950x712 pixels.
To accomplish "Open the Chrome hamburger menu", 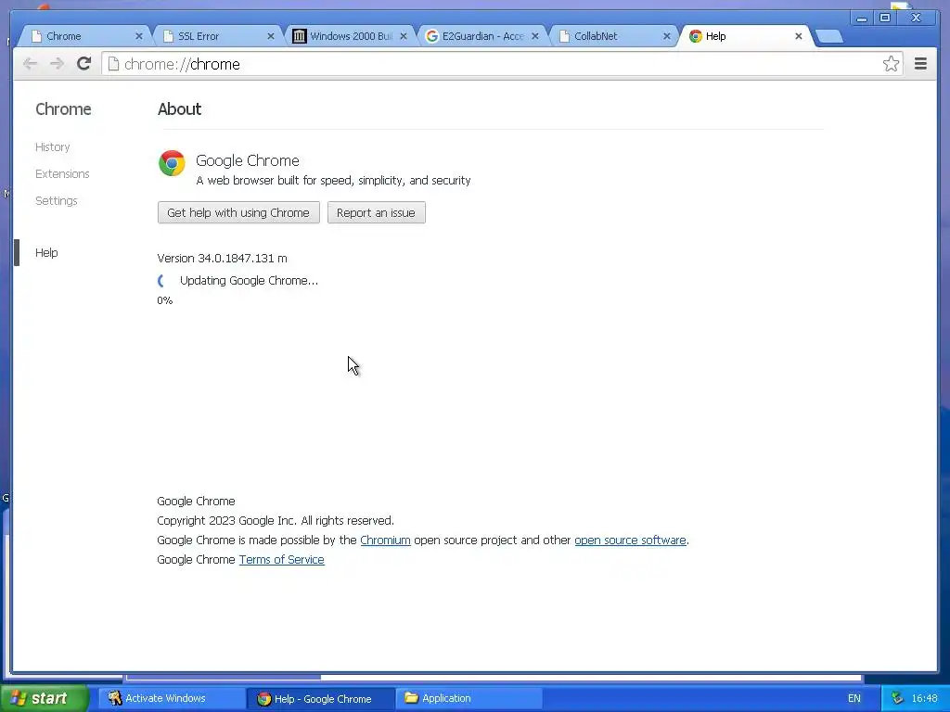I will tap(920, 64).
